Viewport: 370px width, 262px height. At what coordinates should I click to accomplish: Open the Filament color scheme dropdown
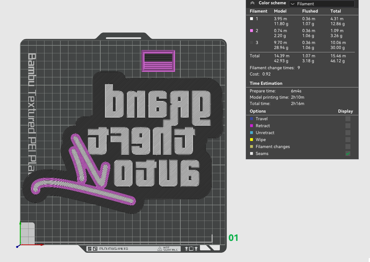(322, 4)
